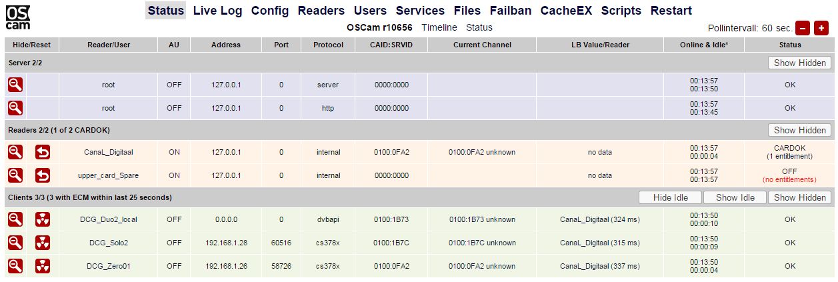This screenshot has height=282, width=838.
Task: Click the Online & Idle column header
Action: tap(703, 45)
